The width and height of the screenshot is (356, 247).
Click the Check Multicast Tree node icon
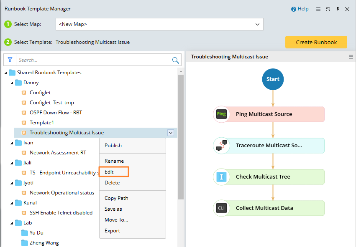click(x=221, y=177)
